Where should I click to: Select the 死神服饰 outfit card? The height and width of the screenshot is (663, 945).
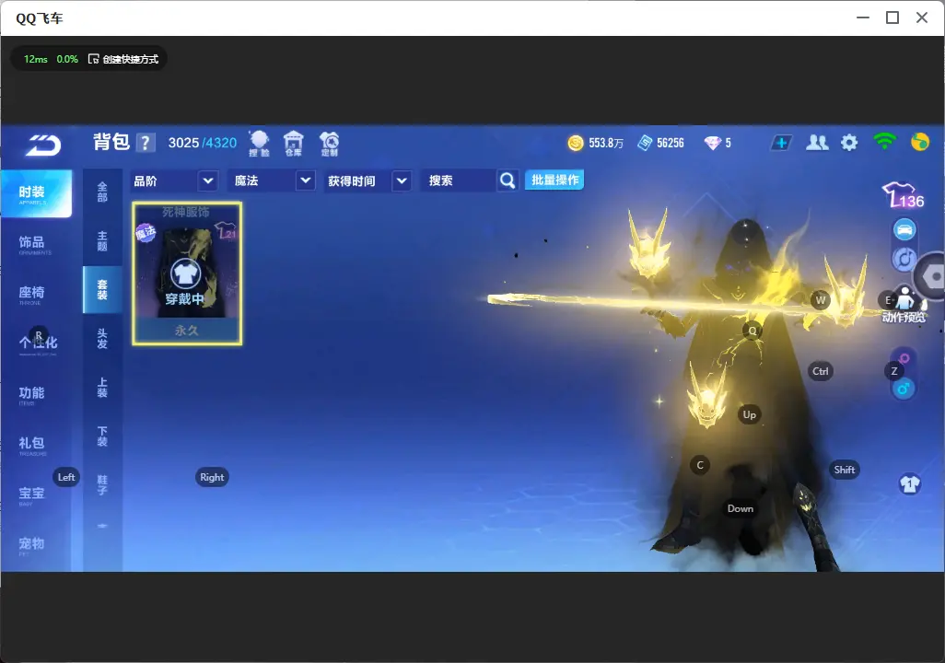pyautogui.click(x=187, y=273)
